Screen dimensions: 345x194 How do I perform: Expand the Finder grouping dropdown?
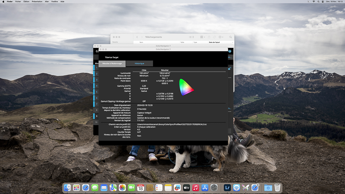click(x=203, y=38)
